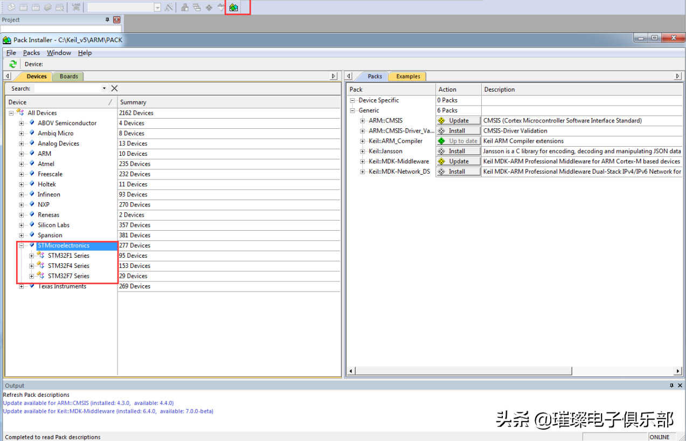
Task: Select the Freescale vendor row
Action: 50,174
